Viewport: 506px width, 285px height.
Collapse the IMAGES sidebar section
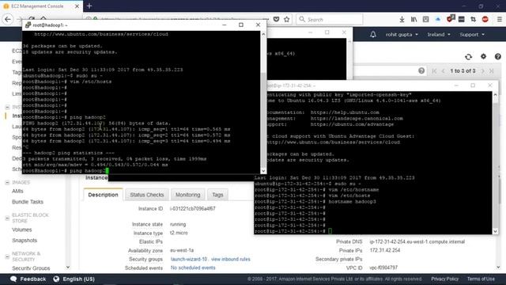(7, 183)
